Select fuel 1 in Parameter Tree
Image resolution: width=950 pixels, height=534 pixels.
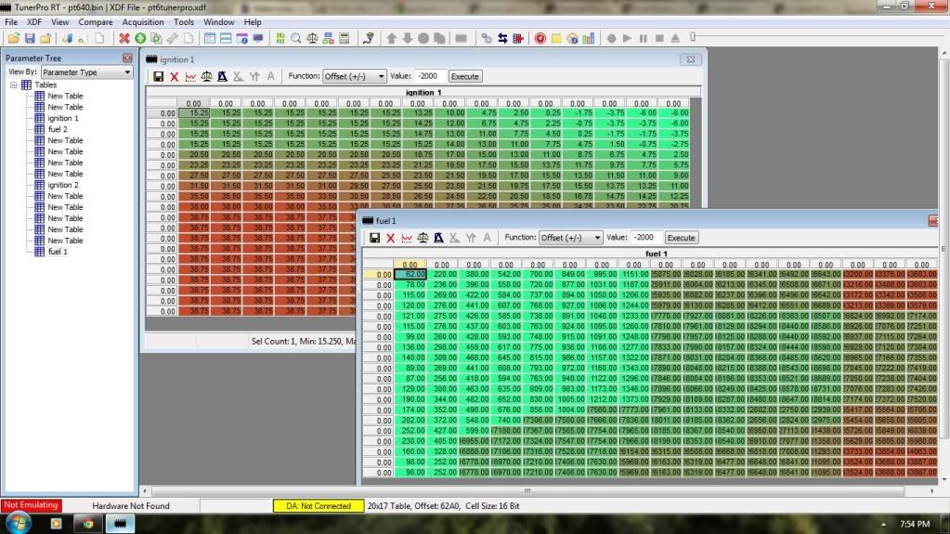coord(58,252)
